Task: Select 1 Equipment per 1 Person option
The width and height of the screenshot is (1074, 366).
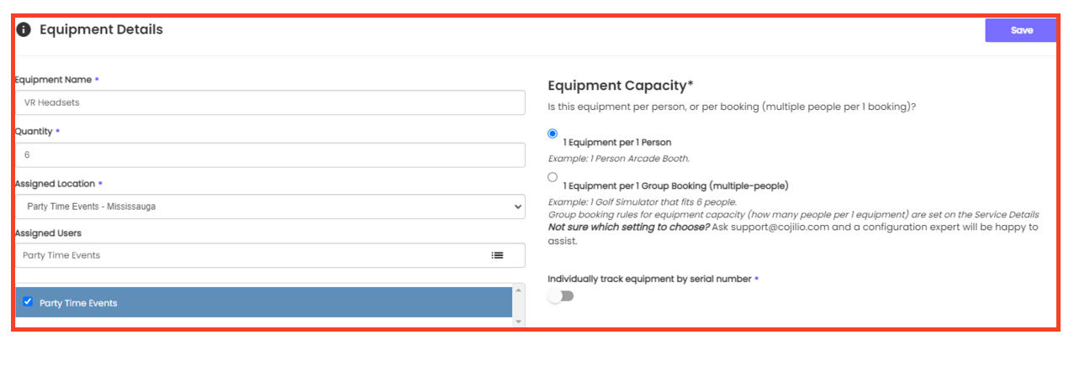Action: point(553,133)
